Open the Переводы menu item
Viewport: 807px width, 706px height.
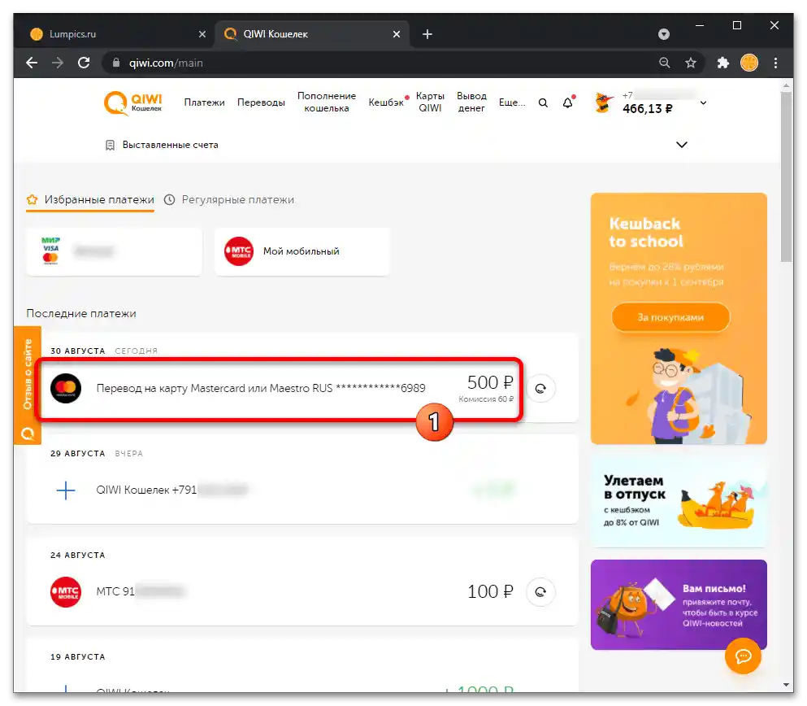(x=261, y=102)
